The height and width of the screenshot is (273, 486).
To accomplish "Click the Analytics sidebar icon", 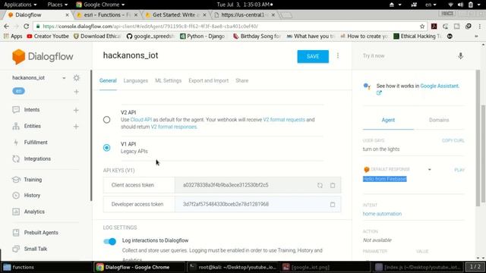I will (16, 212).
